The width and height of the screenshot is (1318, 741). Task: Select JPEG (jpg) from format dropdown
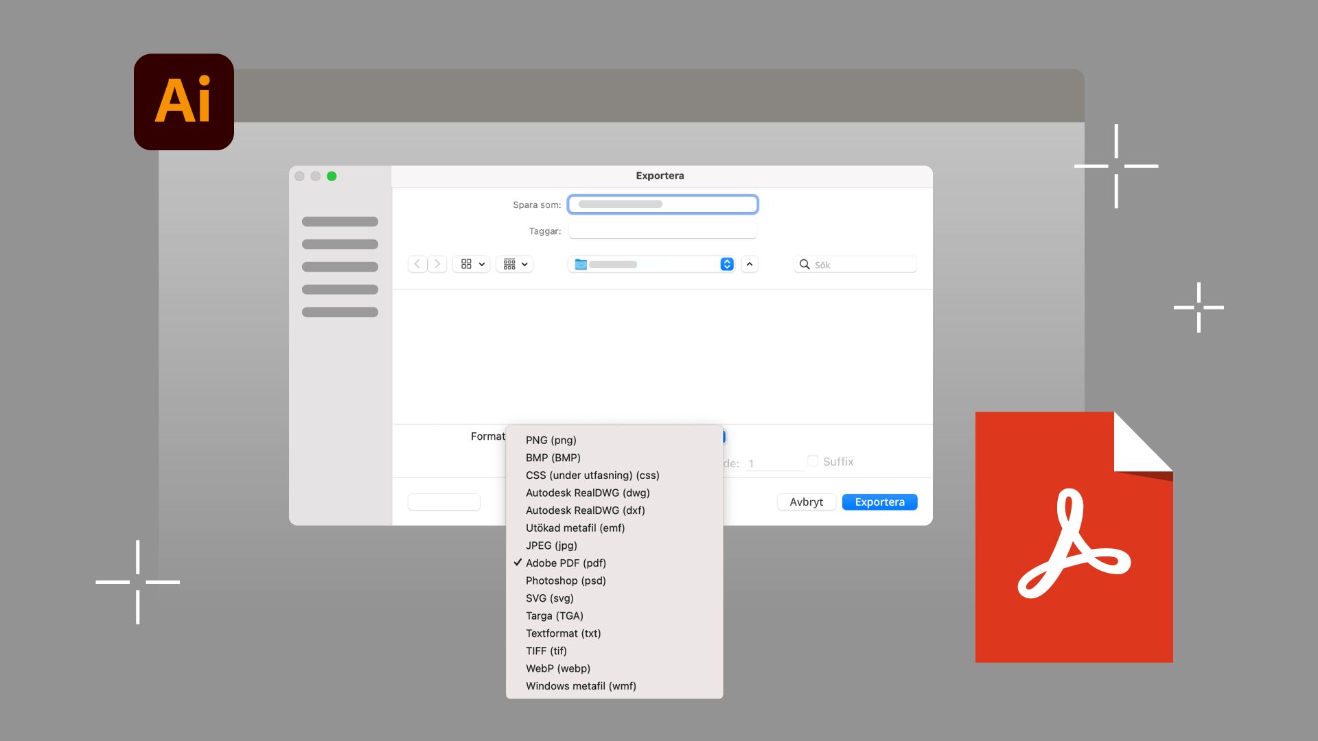point(551,545)
